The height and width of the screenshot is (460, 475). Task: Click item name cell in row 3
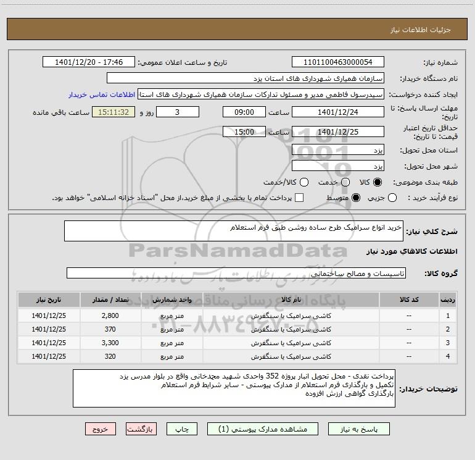pos(291,343)
